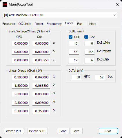Viewport: 122px width, 138px height.
Task: Click the Load button
Action: pos(63,131)
